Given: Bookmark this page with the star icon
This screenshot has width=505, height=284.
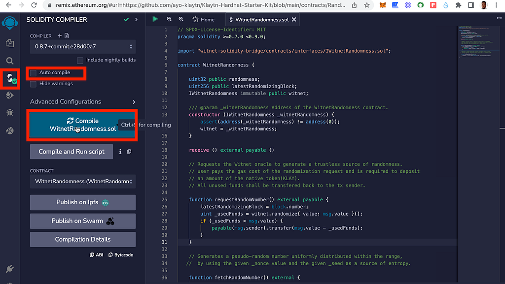Looking at the screenshot, I should (x=367, y=5).
